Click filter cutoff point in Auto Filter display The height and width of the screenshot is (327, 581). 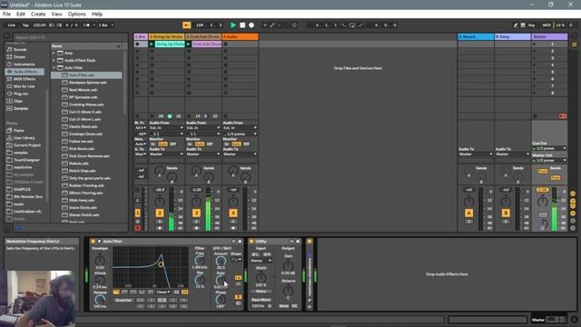pos(161,264)
